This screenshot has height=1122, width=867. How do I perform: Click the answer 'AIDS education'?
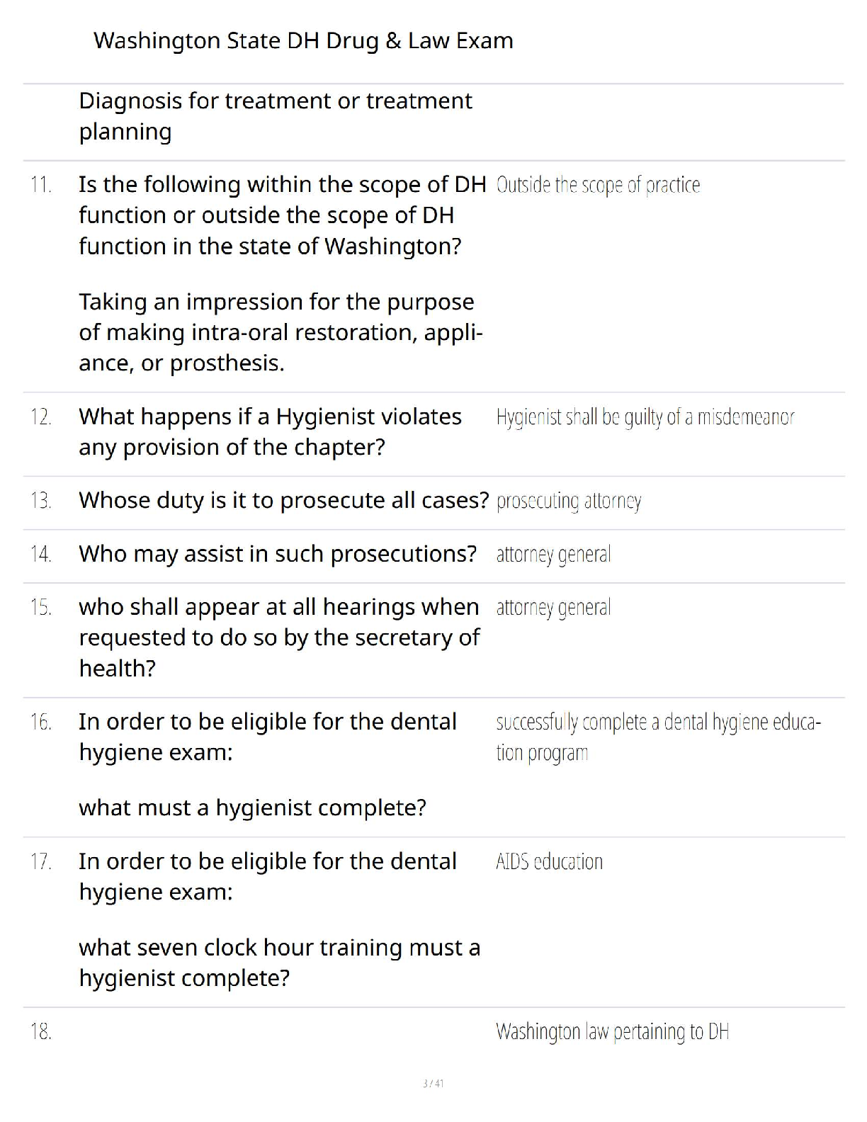pos(549,862)
